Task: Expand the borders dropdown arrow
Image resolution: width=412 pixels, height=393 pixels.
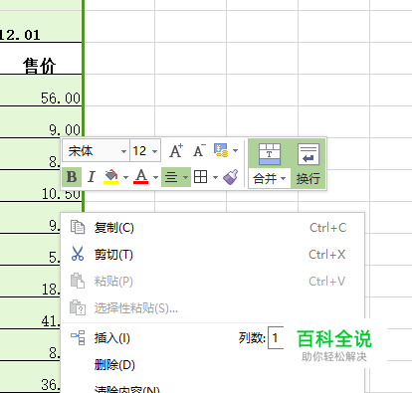Action: pyautogui.click(x=215, y=177)
